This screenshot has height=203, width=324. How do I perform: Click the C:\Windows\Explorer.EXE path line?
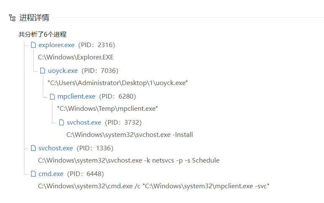point(76,57)
